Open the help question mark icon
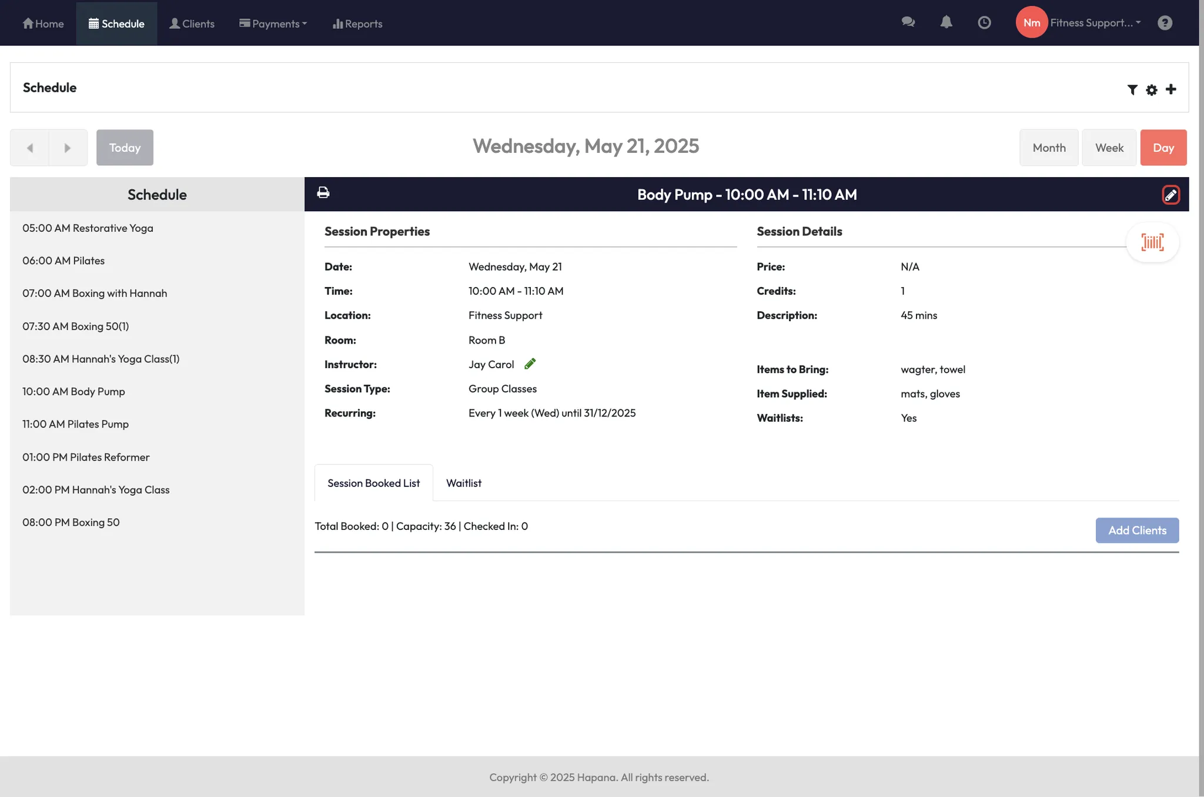 (1165, 22)
